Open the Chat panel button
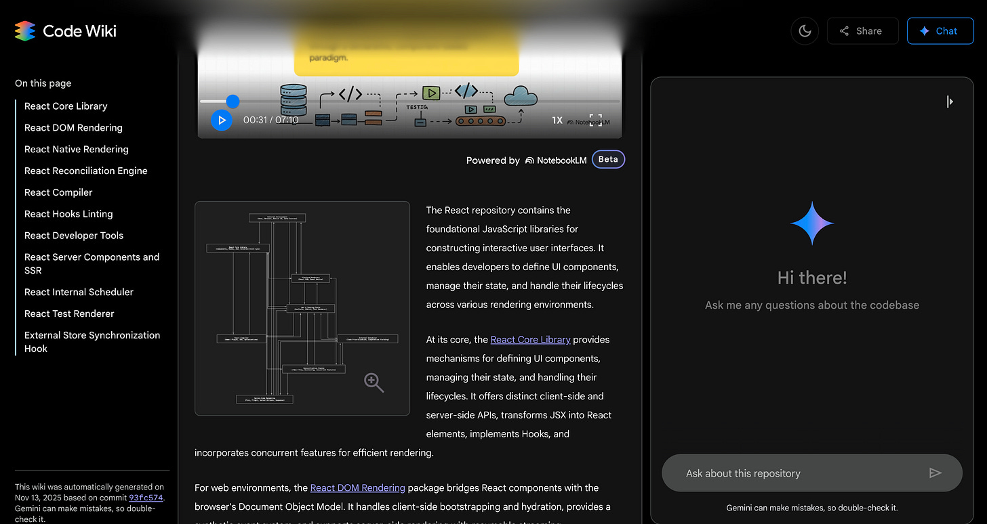 click(x=940, y=31)
